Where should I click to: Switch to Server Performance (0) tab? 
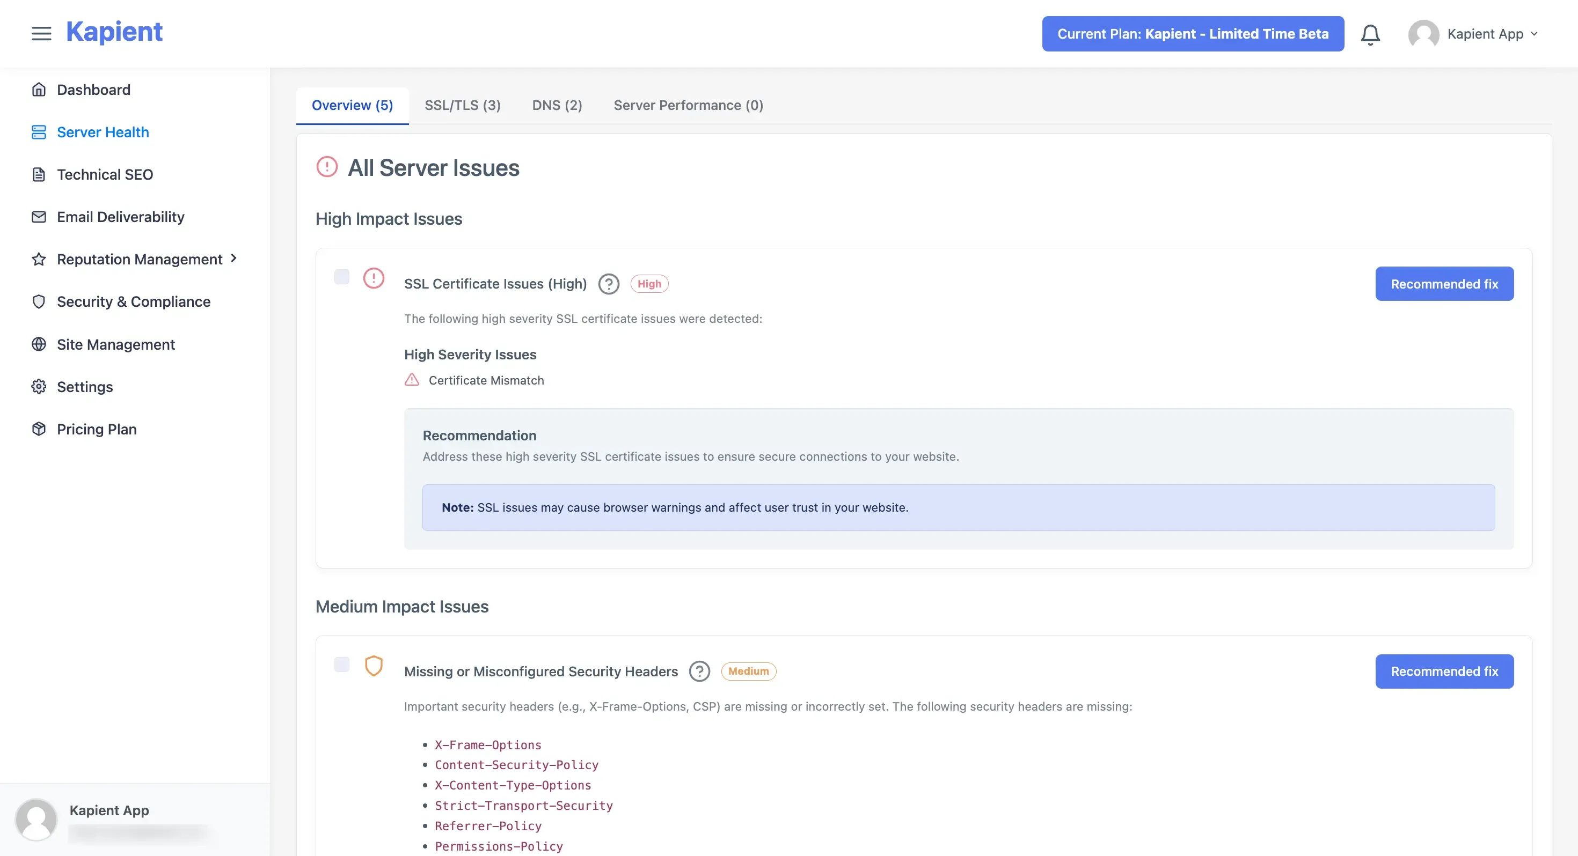pos(688,105)
